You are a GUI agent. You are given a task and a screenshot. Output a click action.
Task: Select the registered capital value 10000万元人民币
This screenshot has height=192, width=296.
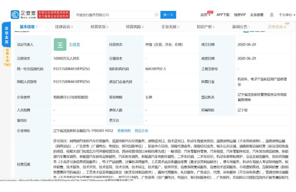(66, 59)
